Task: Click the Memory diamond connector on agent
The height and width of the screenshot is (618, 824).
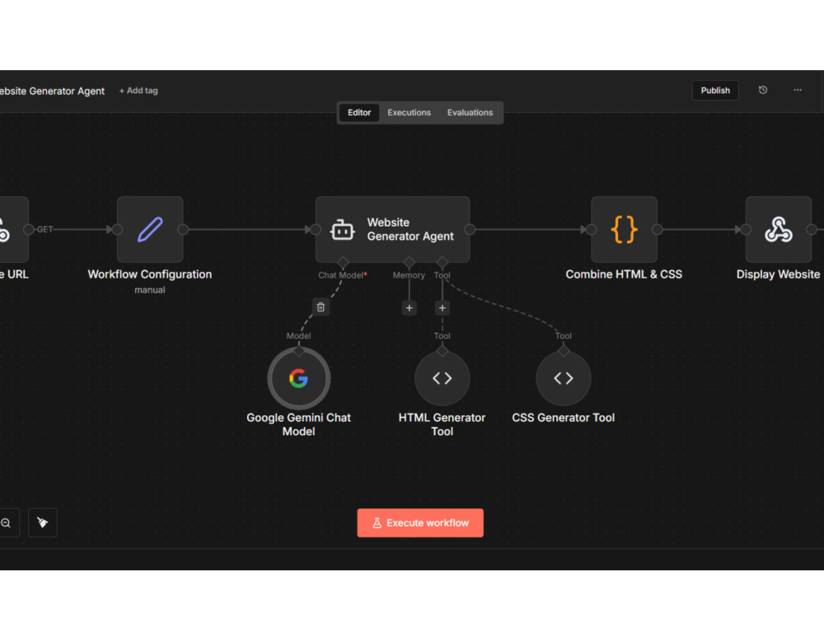Action: tap(409, 262)
